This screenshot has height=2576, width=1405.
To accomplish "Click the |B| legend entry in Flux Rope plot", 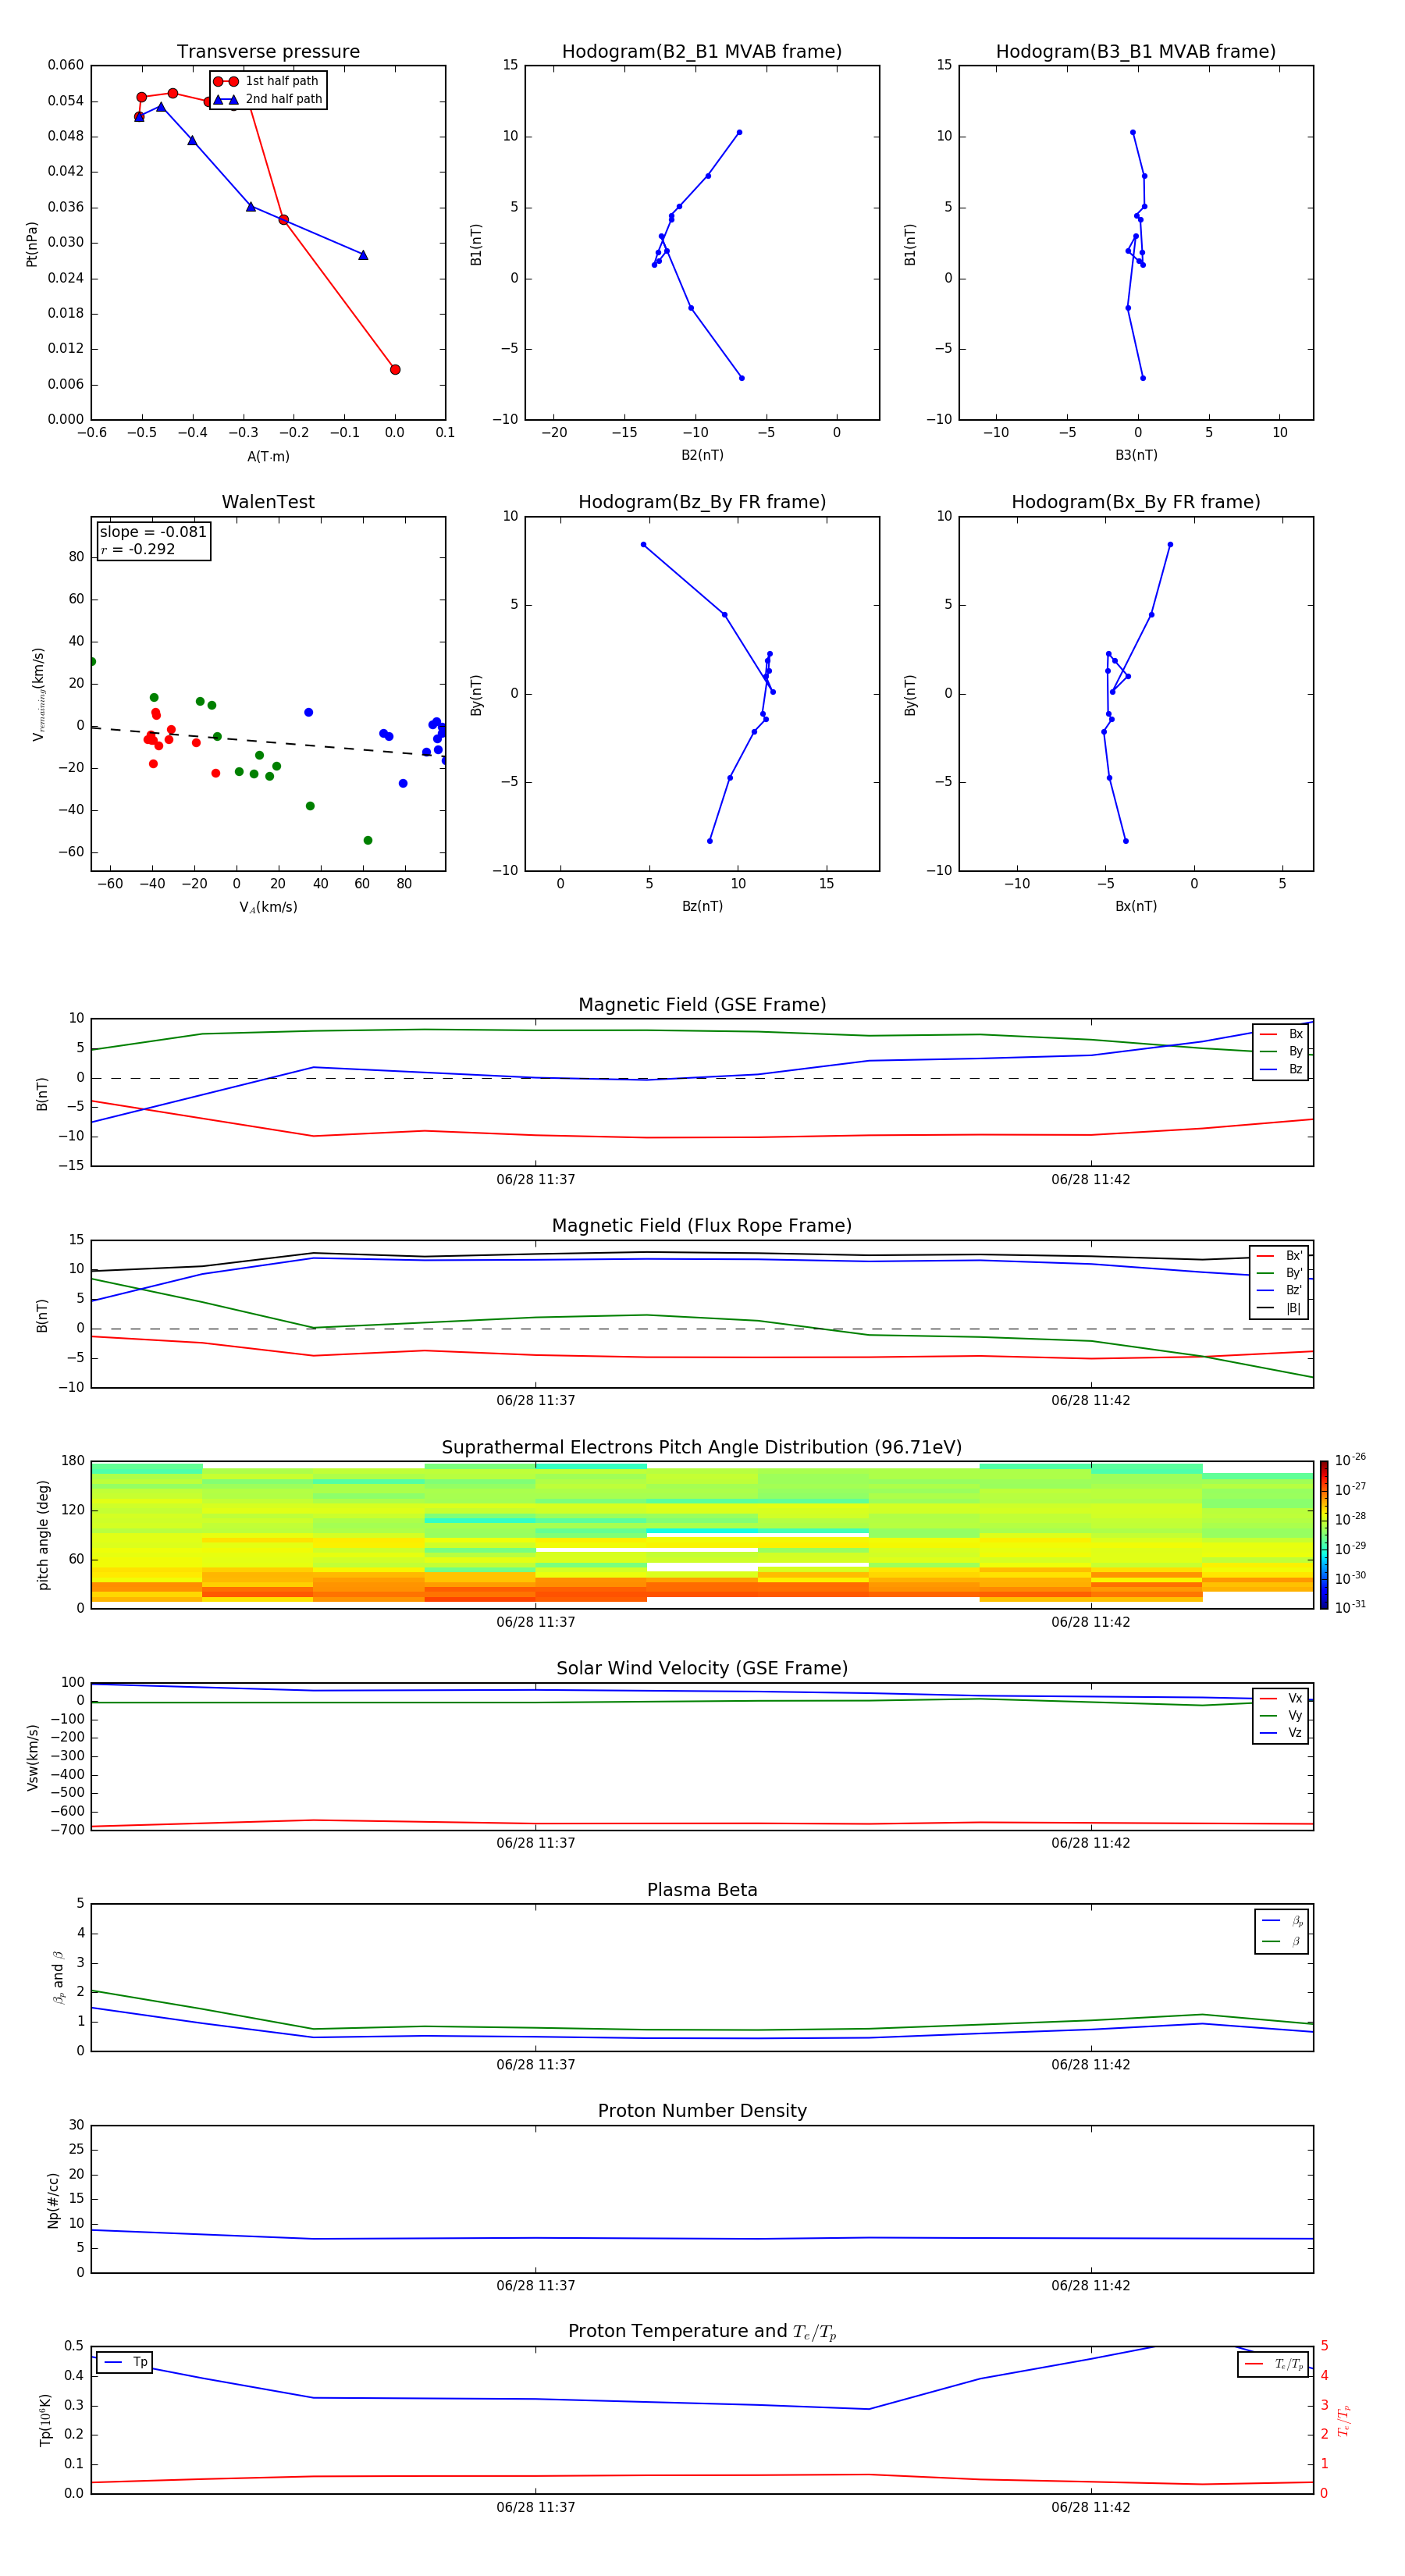I will pos(1280,1308).
